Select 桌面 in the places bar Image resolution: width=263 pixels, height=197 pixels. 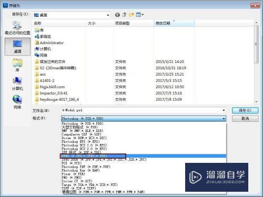17,47
